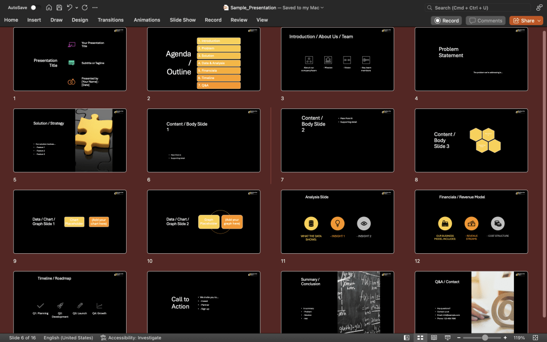The height and width of the screenshot is (342, 547).
Task: Select the Slide Sorter view button
Action: pyautogui.click(x=420, y=338)
